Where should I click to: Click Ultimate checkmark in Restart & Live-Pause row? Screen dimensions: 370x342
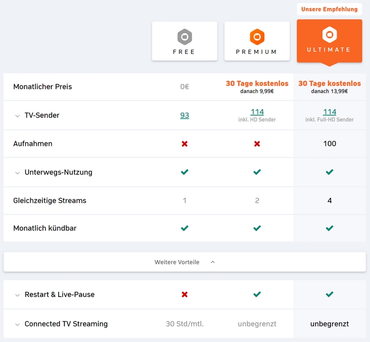tap(329, 294)
